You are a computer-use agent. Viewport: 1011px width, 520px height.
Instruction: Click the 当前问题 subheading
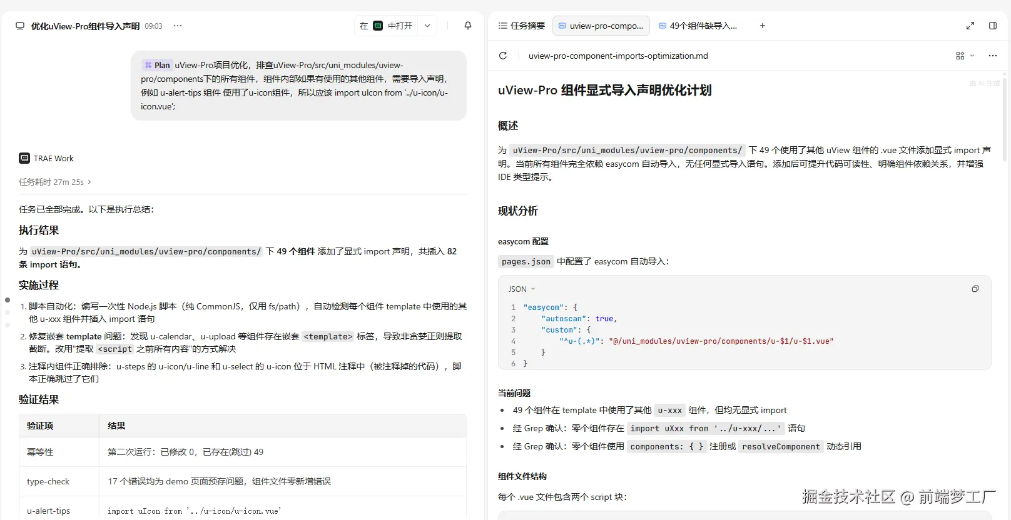pos(514,393)
